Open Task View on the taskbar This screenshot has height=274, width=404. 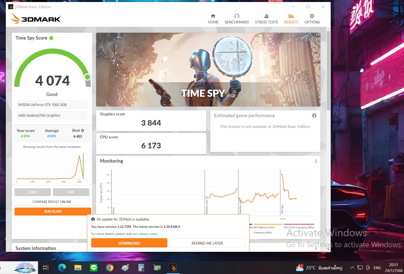coord(45,268)
